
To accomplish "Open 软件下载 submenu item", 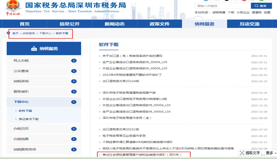I will 25,111.
